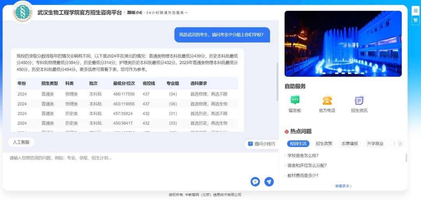Open question 学校宿舍怎么样?
This screenshot has height=200, width=421.
point(303,155)
